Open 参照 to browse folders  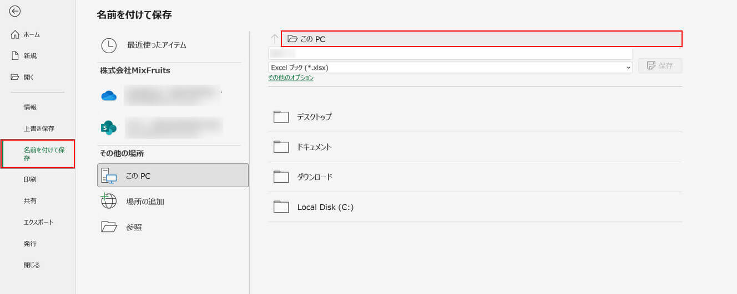pos(134,227)
